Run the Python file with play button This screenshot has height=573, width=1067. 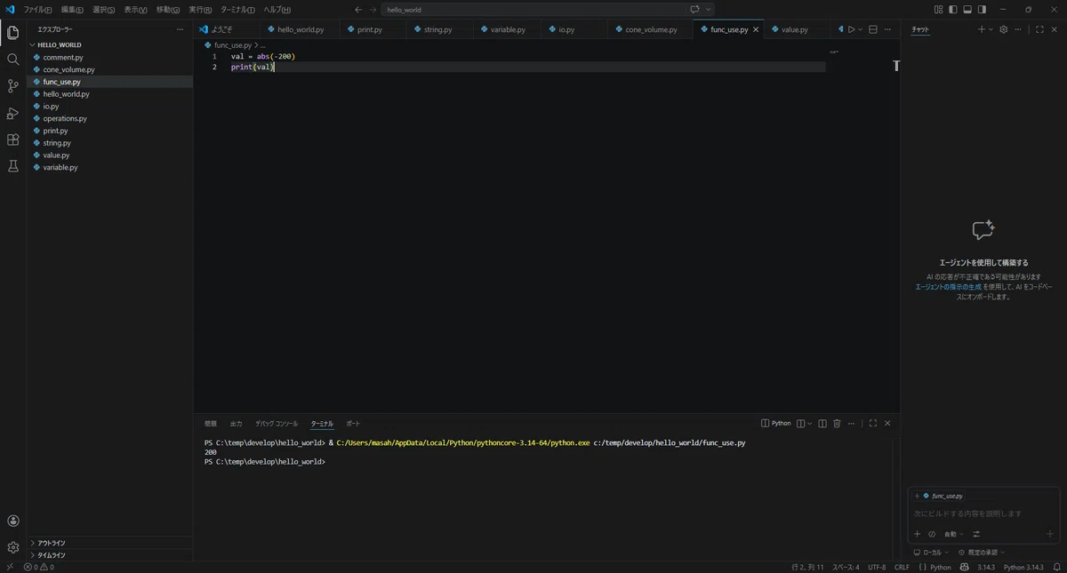tap(851, 29)
